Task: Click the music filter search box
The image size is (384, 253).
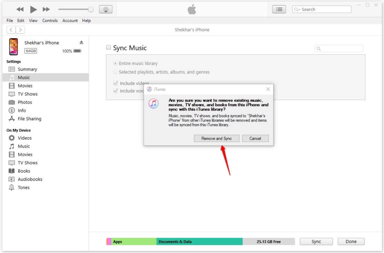Action: pyautogui.click(x=339, y=49)
